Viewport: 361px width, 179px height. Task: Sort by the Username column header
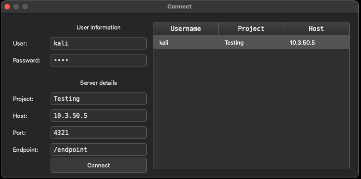point(186,29)
